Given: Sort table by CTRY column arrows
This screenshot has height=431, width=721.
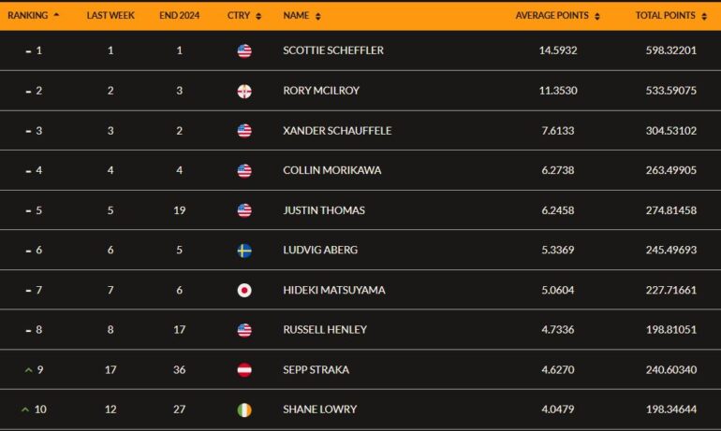Looking at the screenshot, I should coord(258,16).
